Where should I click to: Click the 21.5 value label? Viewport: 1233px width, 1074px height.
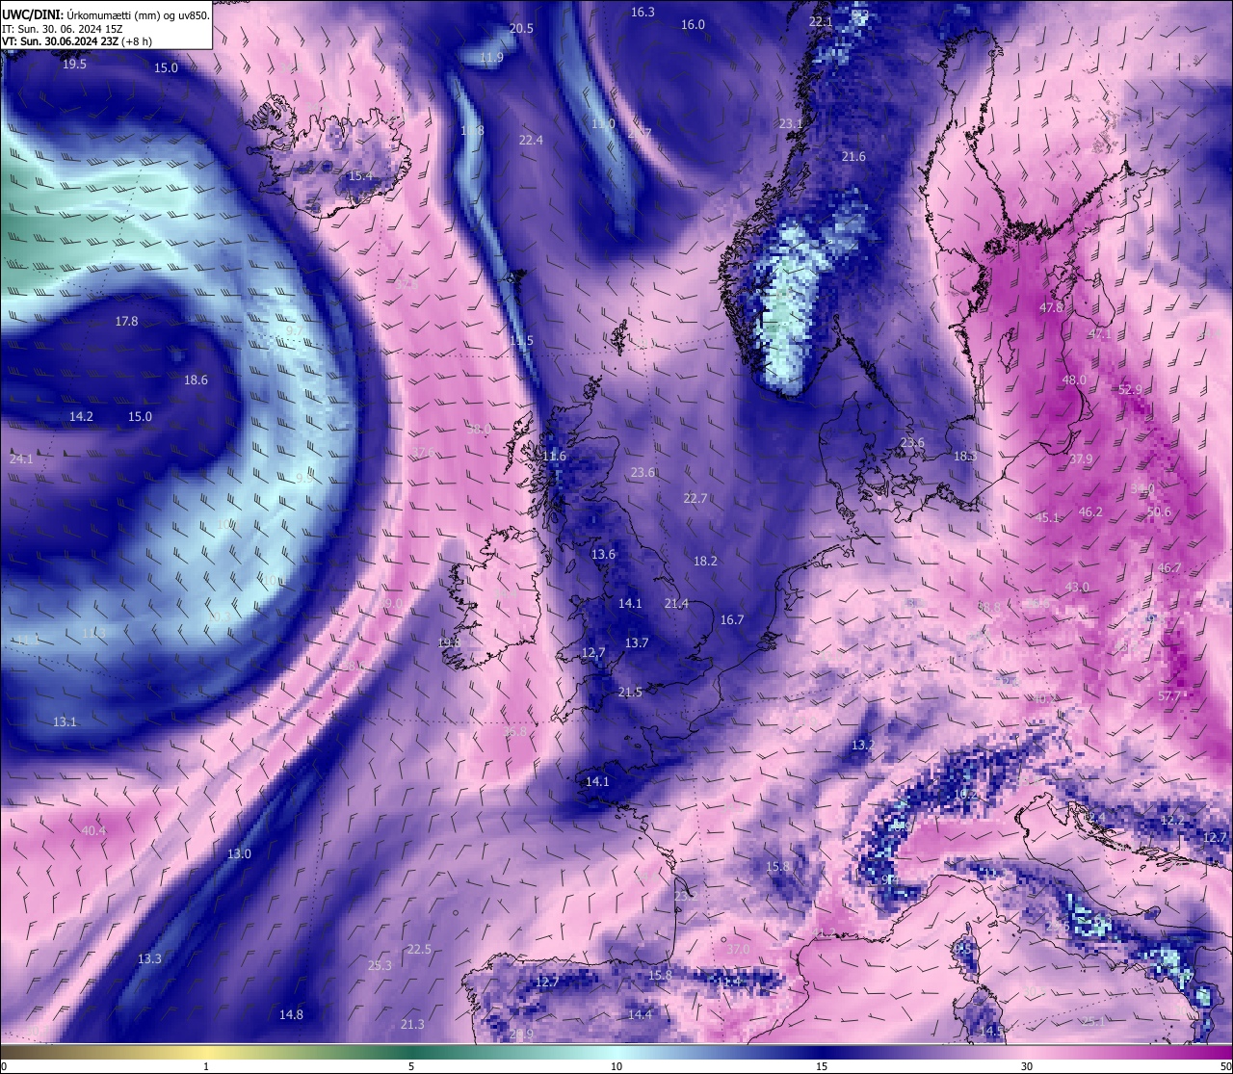point(630,692)
